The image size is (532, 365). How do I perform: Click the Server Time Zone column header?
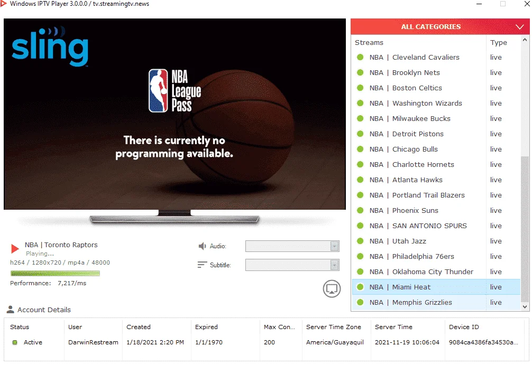point(334,327)
